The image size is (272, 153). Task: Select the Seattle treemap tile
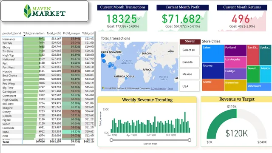(x=213, y=85)
